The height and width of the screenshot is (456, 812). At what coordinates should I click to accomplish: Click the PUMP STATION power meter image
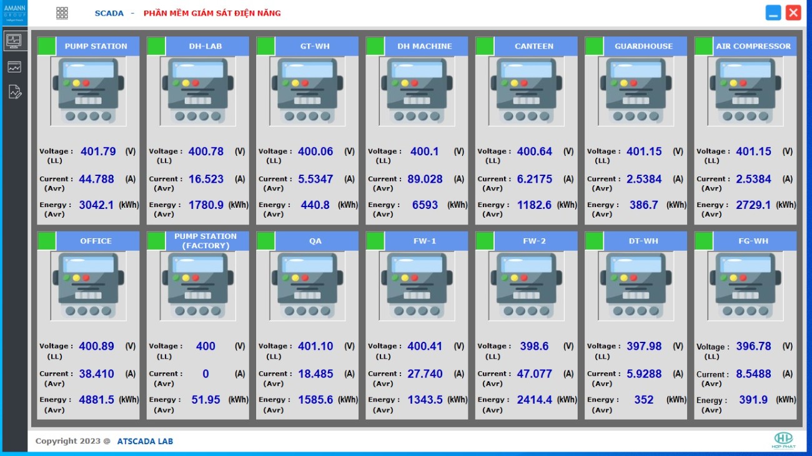pos(88,91)
